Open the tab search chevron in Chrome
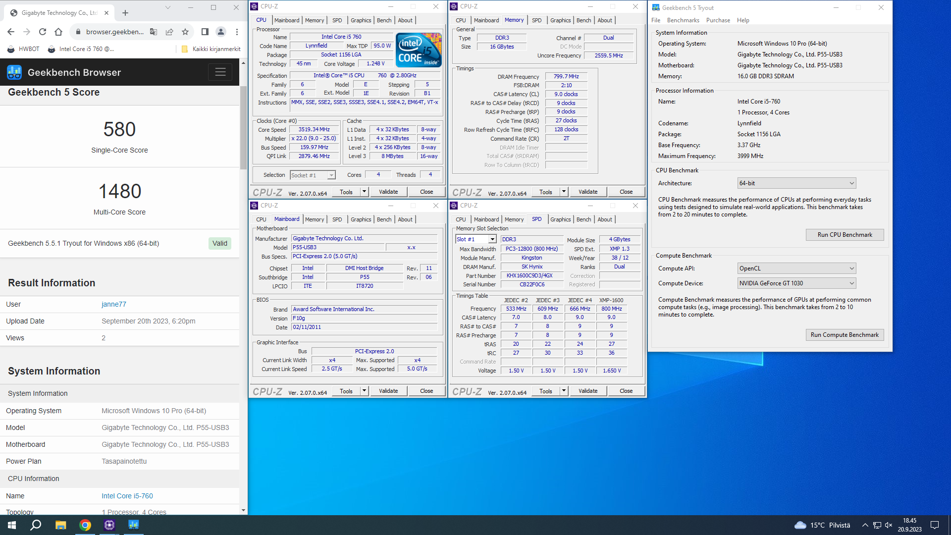951x535 pixels. 167,7
